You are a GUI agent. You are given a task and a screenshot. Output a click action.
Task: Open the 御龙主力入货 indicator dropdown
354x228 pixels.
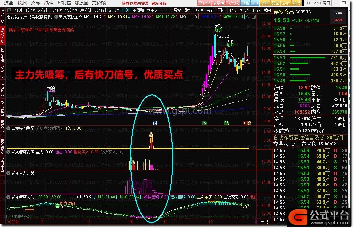click(8, 173)
